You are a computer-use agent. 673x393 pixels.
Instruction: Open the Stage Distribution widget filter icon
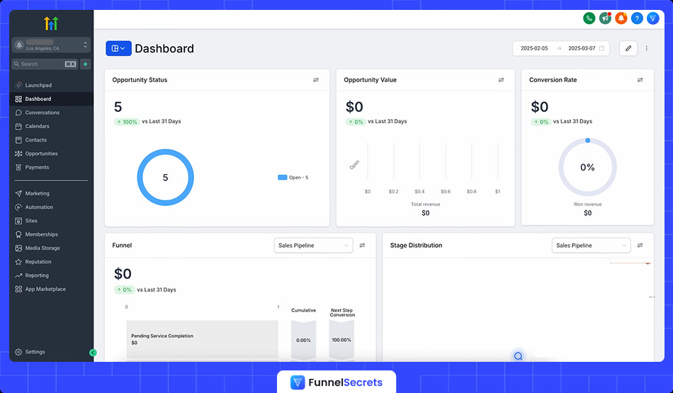coord(640,246)
